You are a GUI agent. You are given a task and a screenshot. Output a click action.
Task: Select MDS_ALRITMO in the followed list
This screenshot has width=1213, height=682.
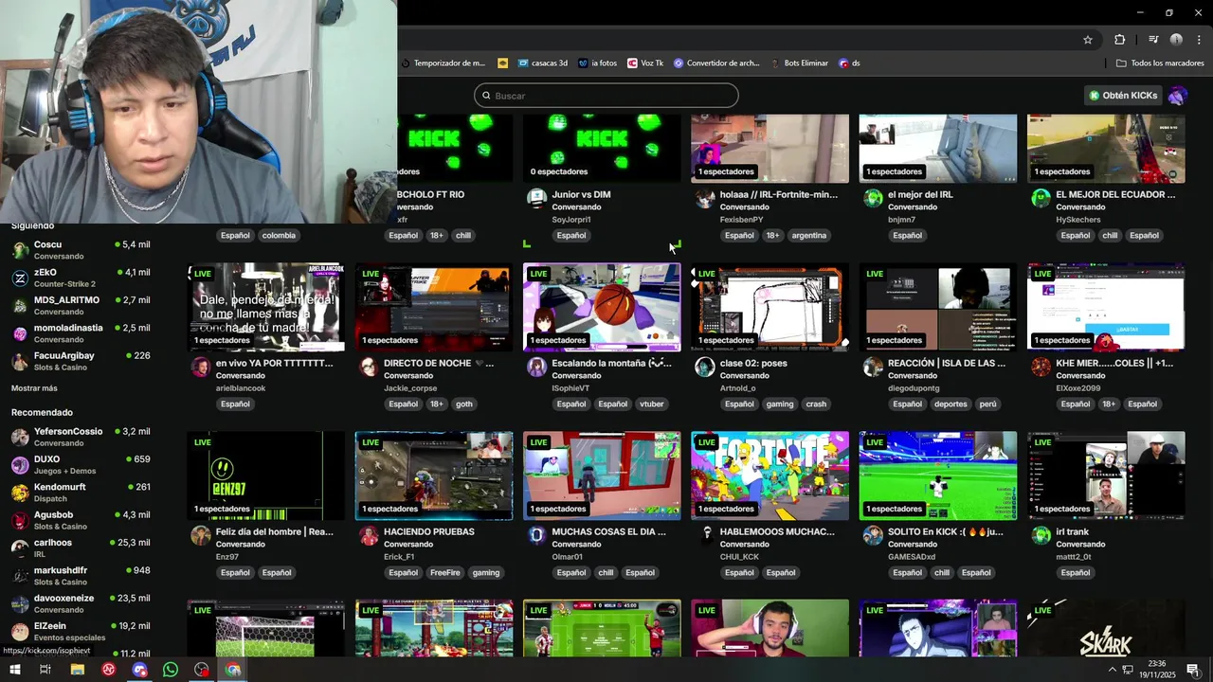tap(81, 306)
